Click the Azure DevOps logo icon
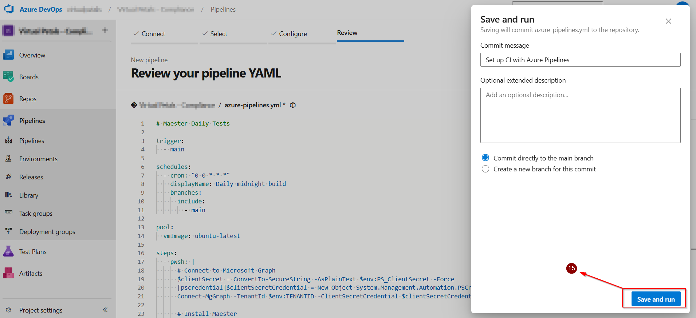This screenshot has height=318, width=696. pos(9,9)
